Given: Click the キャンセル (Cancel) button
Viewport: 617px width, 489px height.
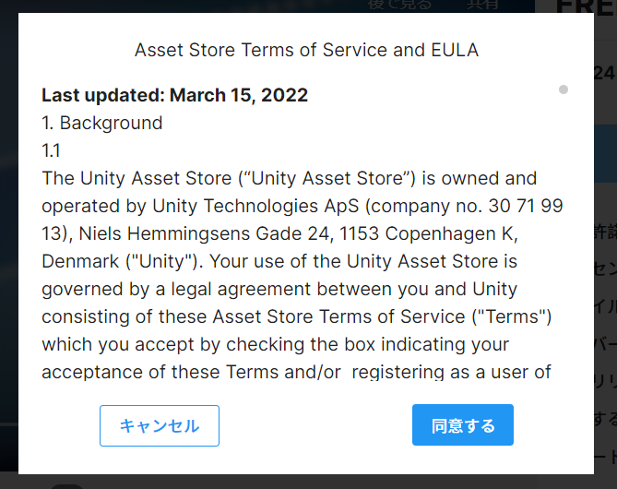Looking at the screenshot, I should coord(160,425).
